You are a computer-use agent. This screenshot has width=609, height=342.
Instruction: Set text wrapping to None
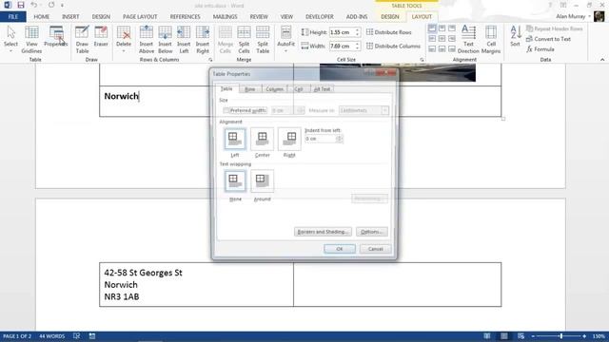click(235, 181)
